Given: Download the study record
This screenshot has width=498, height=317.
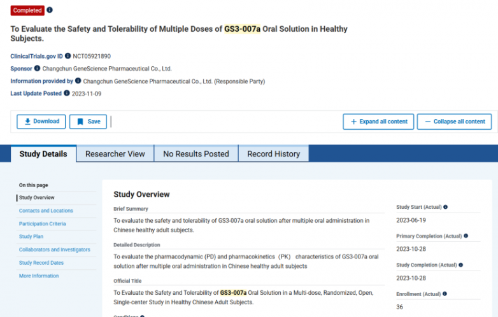Looking at the screenshot, I should tap(41, 122).
